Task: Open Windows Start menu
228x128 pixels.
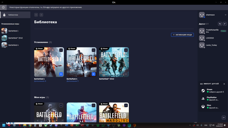Action: click(4, 125)
